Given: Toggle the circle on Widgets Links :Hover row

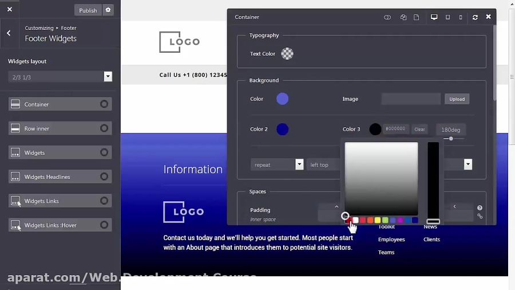Looking at the screenshot, I should pos(104,225).
